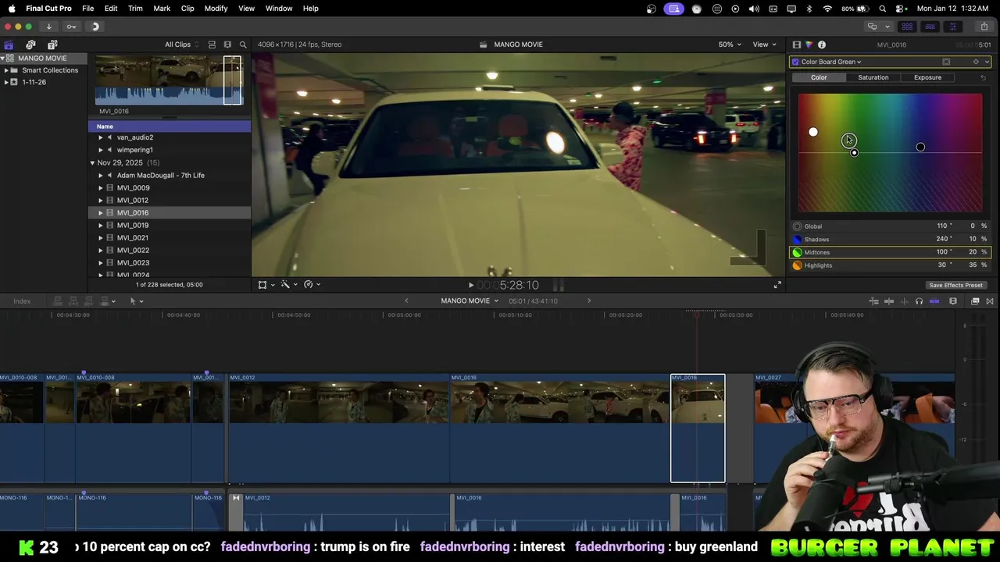1000x562 pixels.
Task: Expand the 1-11-26 event
Action: [x=6, y=82]
